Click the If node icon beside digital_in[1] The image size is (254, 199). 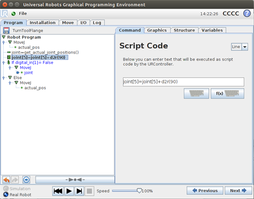click(x=9, y=62)
